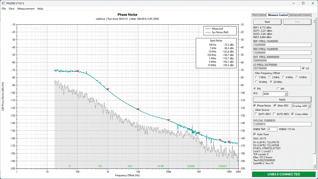Screen dimensions: 318x179
Task: Select the 4 MHz max offset radio
Action: pos(283,77)
